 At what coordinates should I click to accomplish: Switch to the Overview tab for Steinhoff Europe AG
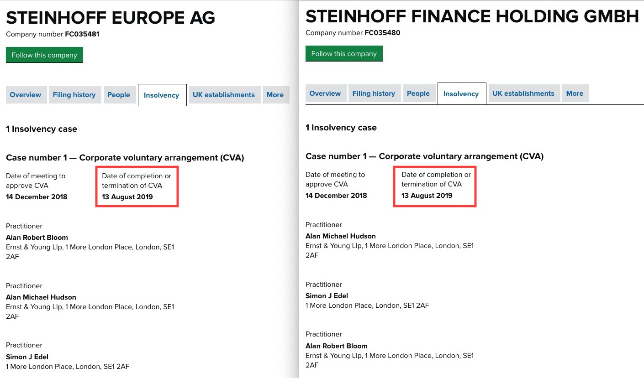tap(26, 95)
